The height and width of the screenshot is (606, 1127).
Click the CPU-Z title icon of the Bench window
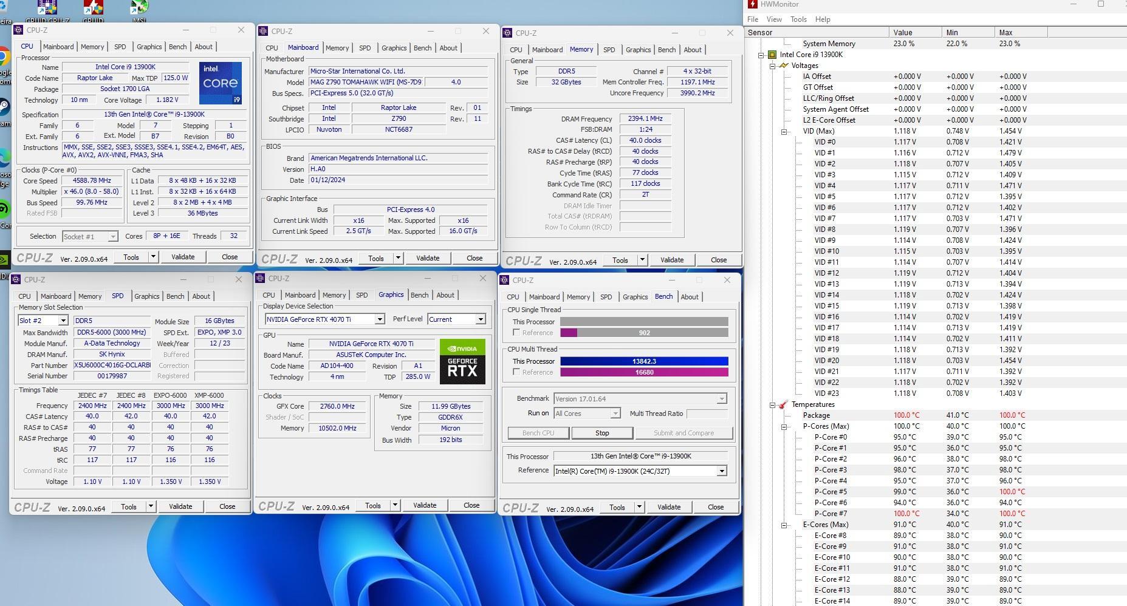pyautogui.click(x=504, y=280)
